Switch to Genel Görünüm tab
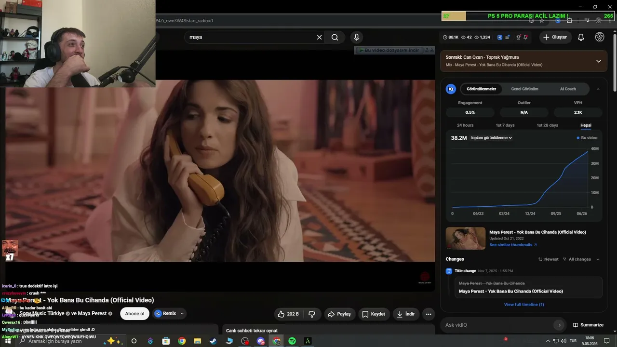Viewport: 617px width, 347px height. pos(524,89)
